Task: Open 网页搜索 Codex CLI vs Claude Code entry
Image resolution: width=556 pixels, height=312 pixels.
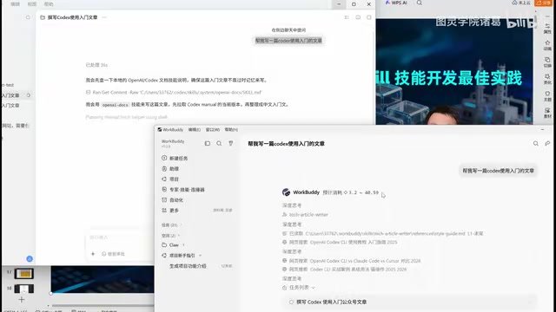Action: point(351,261)
